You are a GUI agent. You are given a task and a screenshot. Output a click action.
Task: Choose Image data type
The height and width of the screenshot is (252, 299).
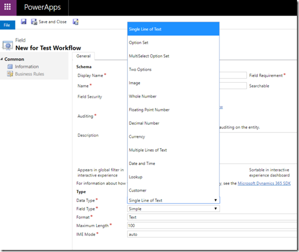(173, 83)
